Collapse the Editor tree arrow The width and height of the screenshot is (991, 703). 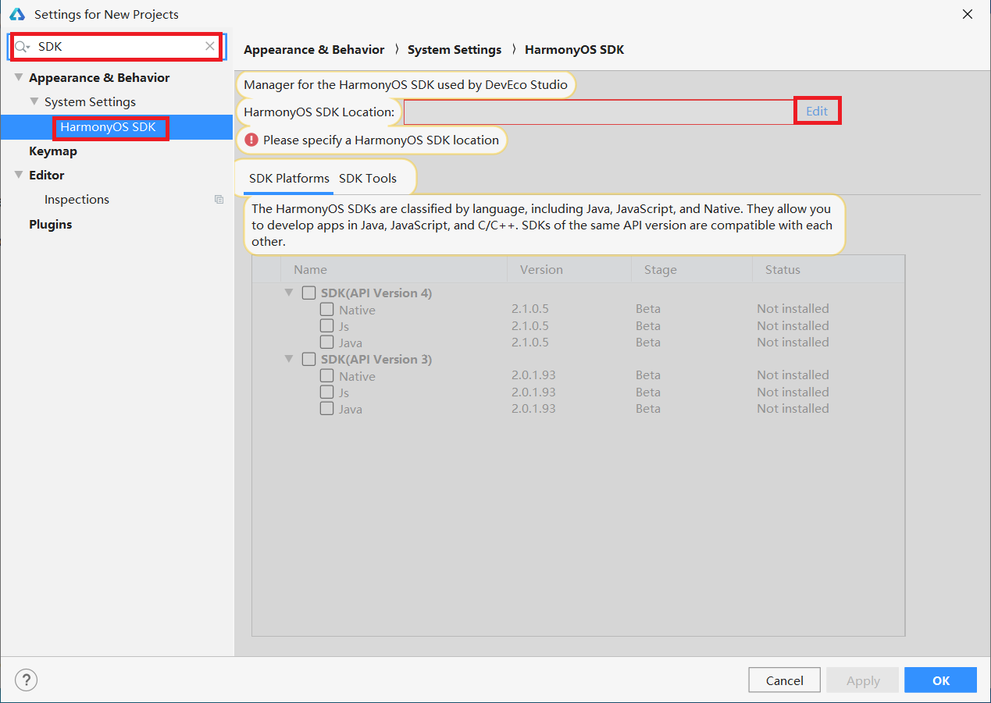click(x=19, y=175)
